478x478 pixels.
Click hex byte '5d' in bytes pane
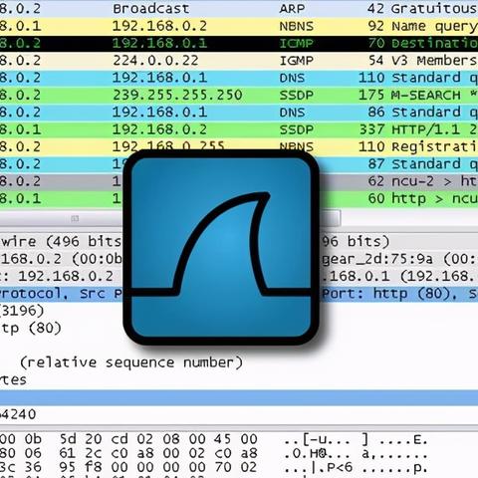pos(68,439)
